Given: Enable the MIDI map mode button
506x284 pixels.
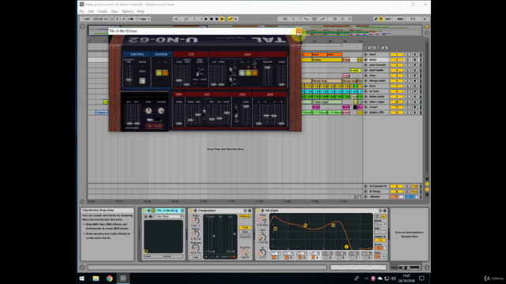Looking at the screenshot, I should [x=400, y=19].
